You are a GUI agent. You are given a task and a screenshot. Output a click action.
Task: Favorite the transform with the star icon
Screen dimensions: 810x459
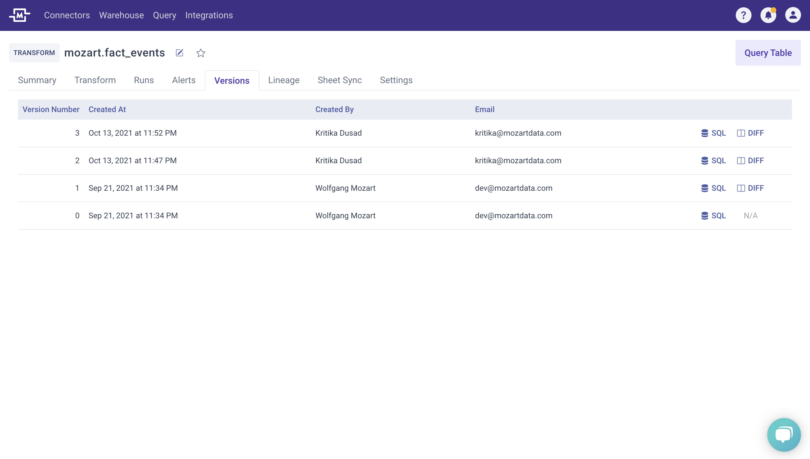click(201, 53)
